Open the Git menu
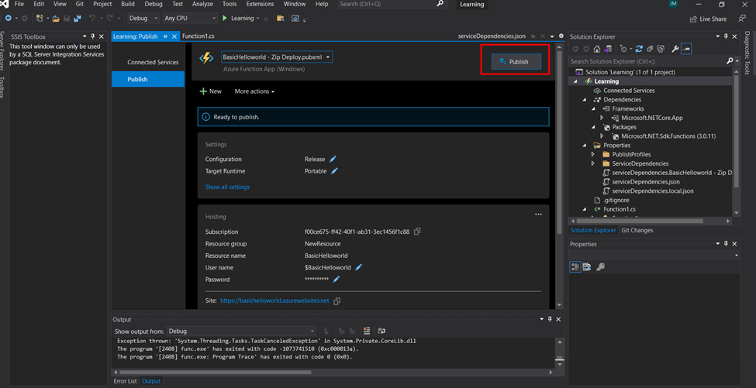This screenshot has height=388, width=756. tap(80, 4)
